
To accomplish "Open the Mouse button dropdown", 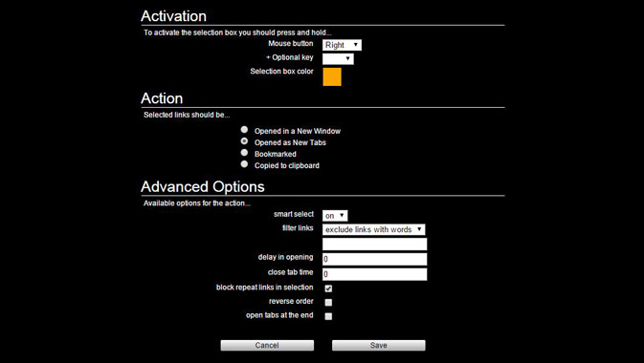I will [x=342, y=45].
